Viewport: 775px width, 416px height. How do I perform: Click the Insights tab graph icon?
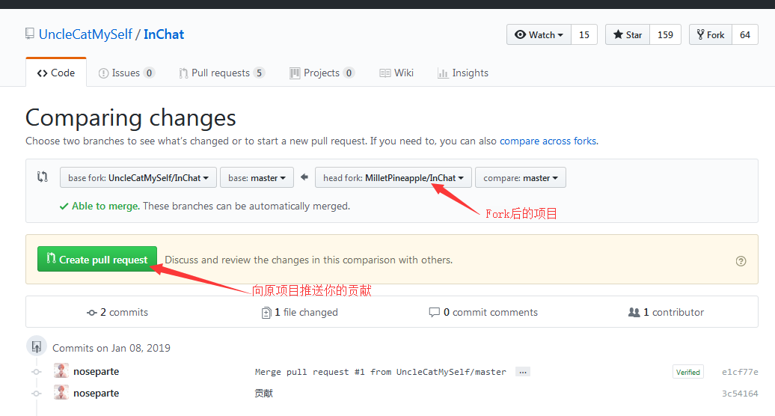click(x=442, y=73)
